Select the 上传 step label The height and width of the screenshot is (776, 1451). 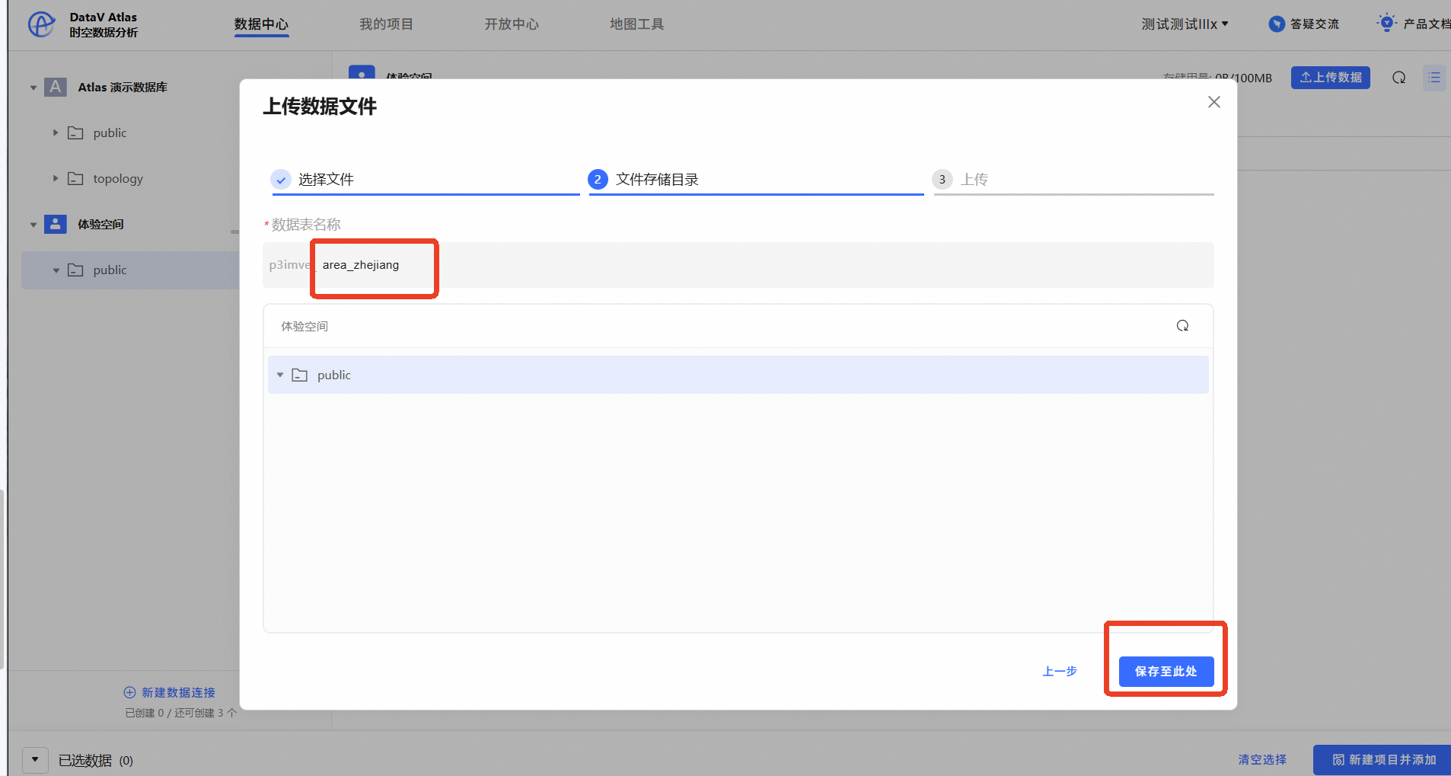(974, 180)
